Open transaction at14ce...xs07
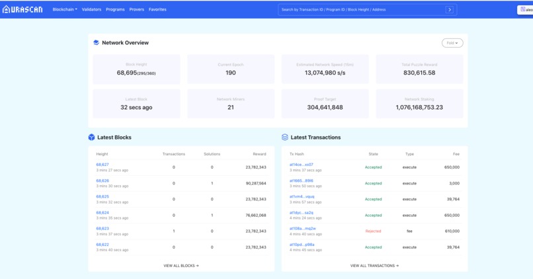Image resolution: width=533 pixels, height=279 pixels. (301, 165)
